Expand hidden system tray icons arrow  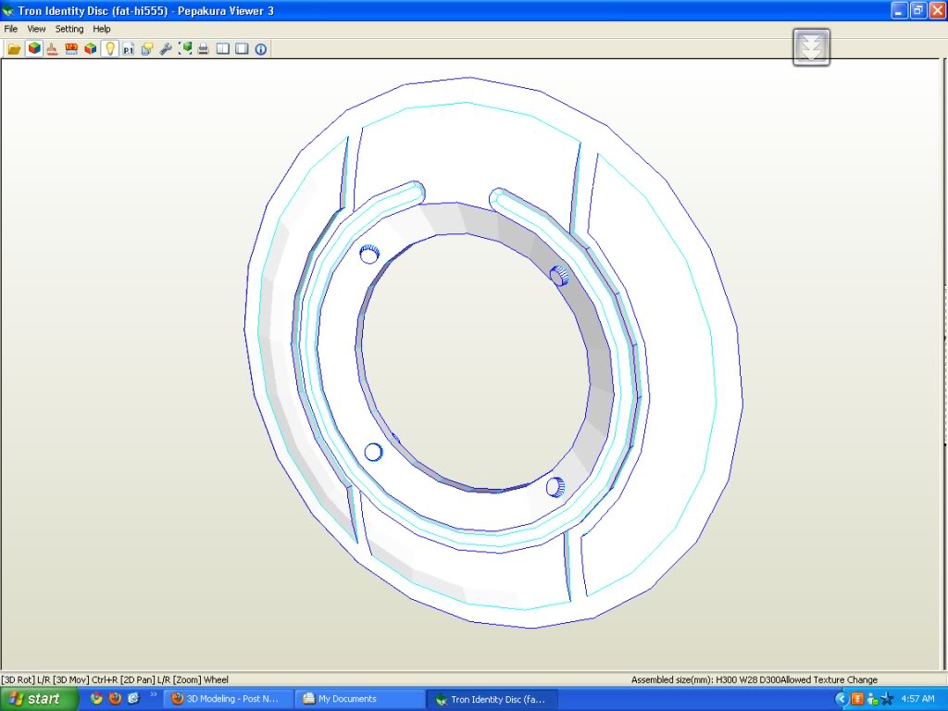[841, 699]
